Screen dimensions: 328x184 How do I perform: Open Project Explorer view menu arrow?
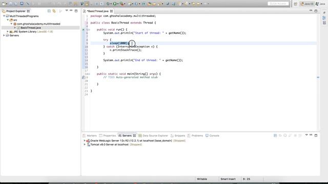tap(67, 11)
